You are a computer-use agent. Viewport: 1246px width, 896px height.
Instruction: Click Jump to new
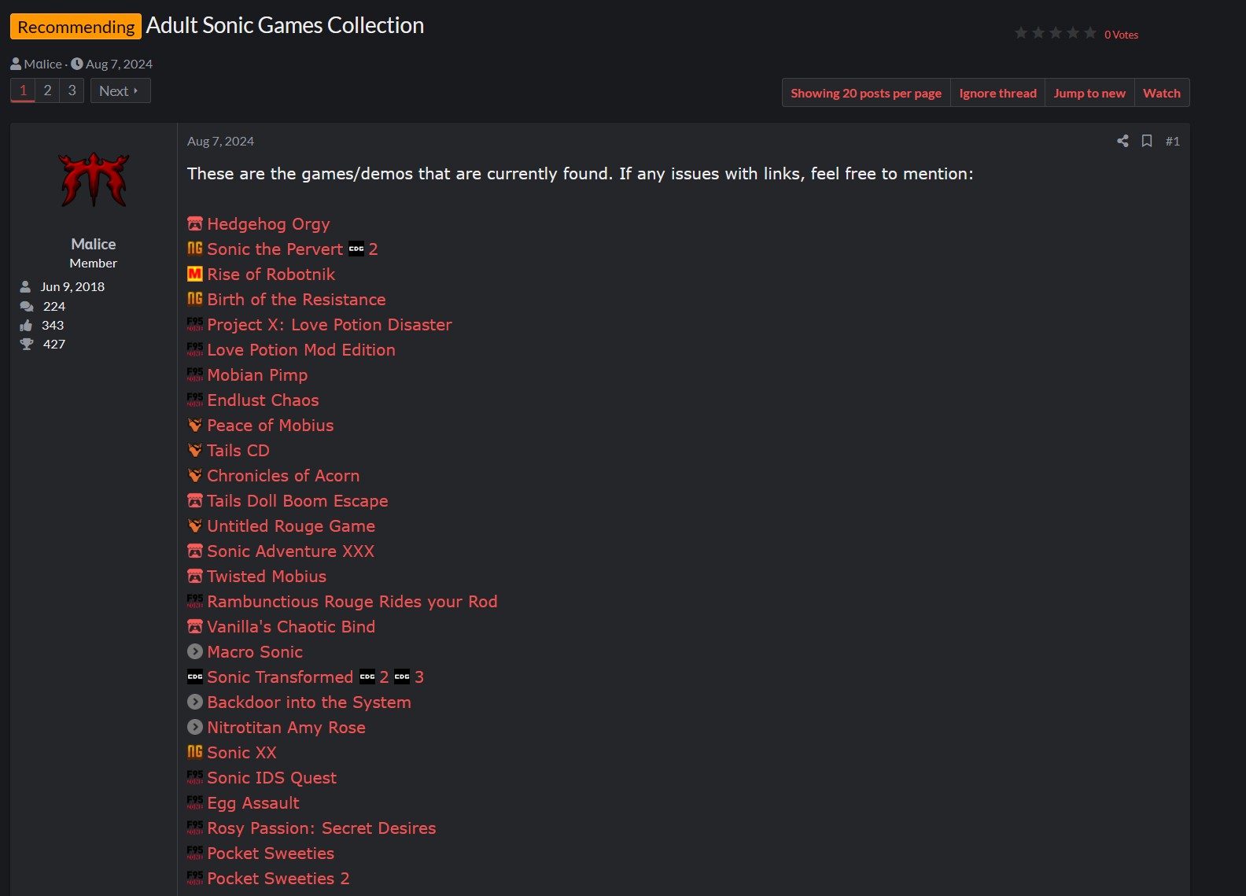1089,93
